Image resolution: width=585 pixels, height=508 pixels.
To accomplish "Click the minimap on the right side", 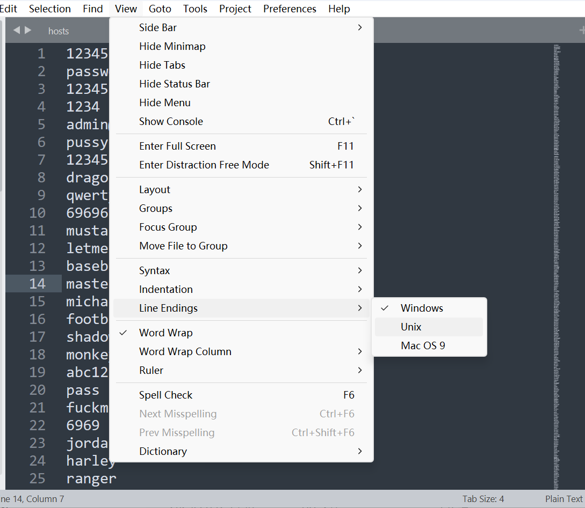I will 557,266.
